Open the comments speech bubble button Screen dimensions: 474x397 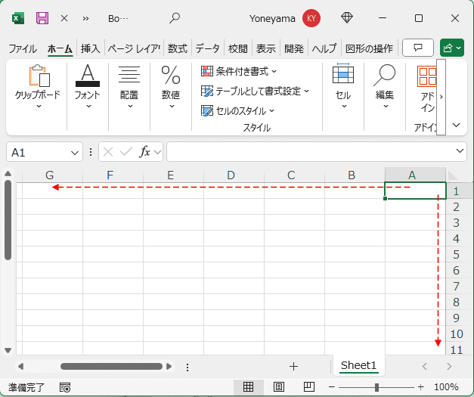coord(417,48)
